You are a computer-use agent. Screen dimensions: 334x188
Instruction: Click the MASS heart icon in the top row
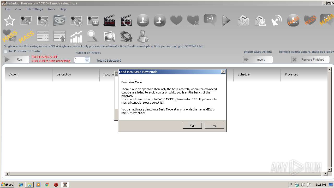310,20
